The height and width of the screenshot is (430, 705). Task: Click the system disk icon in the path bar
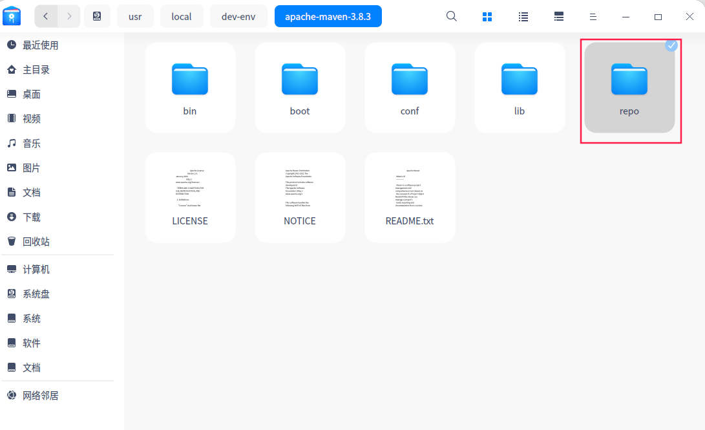pyautogui.click(x=97, y=16)
